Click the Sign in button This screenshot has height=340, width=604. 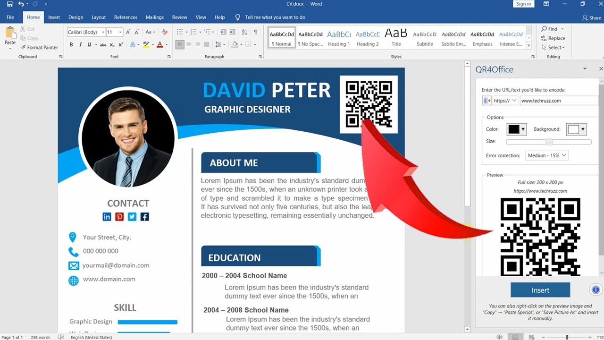[523, 4]
